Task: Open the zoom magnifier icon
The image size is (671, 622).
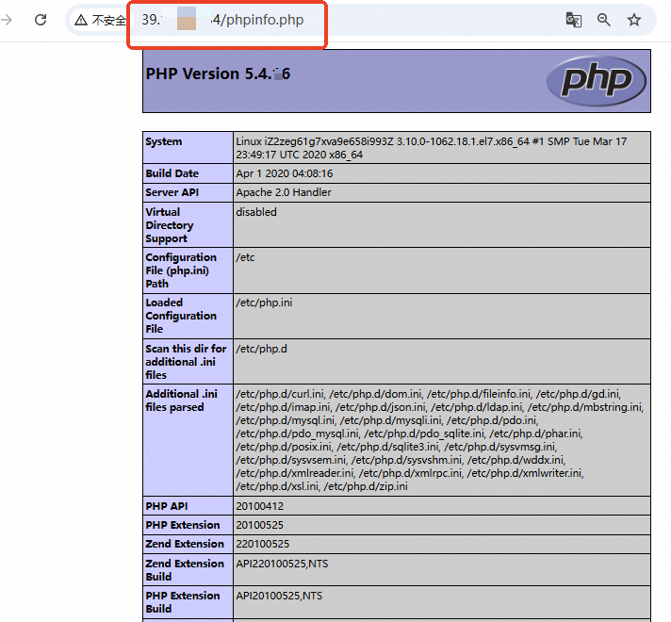Action: pyautogui.click(x=604, y=20)
